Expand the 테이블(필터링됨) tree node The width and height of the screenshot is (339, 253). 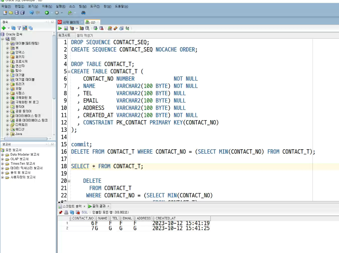click(x=7, y=43)
